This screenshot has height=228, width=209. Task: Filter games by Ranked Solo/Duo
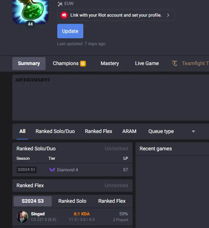click(x=55, y=131)
